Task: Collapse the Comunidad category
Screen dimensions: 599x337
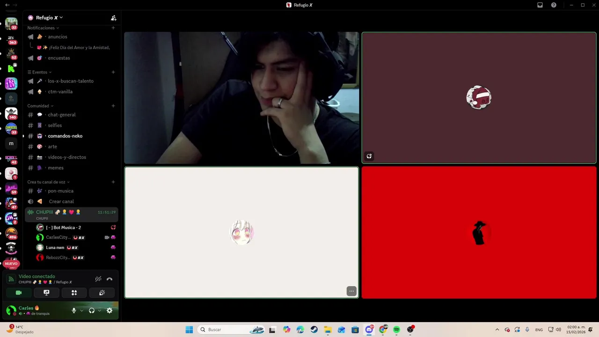Action: 40,106
